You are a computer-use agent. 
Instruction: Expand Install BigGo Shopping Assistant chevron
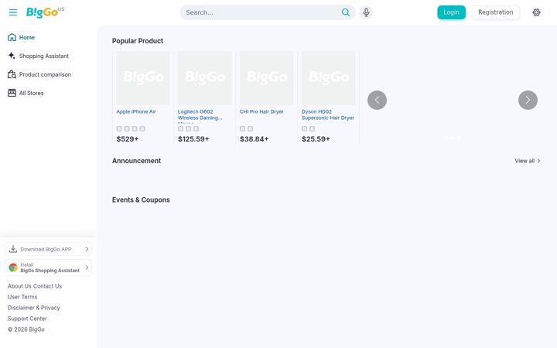(x=87, y=268)
